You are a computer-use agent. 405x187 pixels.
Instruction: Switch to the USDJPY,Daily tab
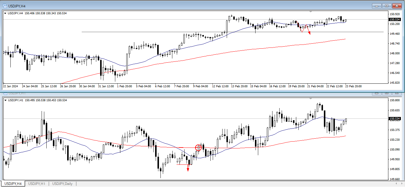(x=62, y=184)
